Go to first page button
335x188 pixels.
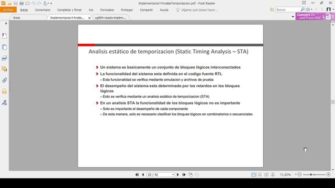coord(137,174)
